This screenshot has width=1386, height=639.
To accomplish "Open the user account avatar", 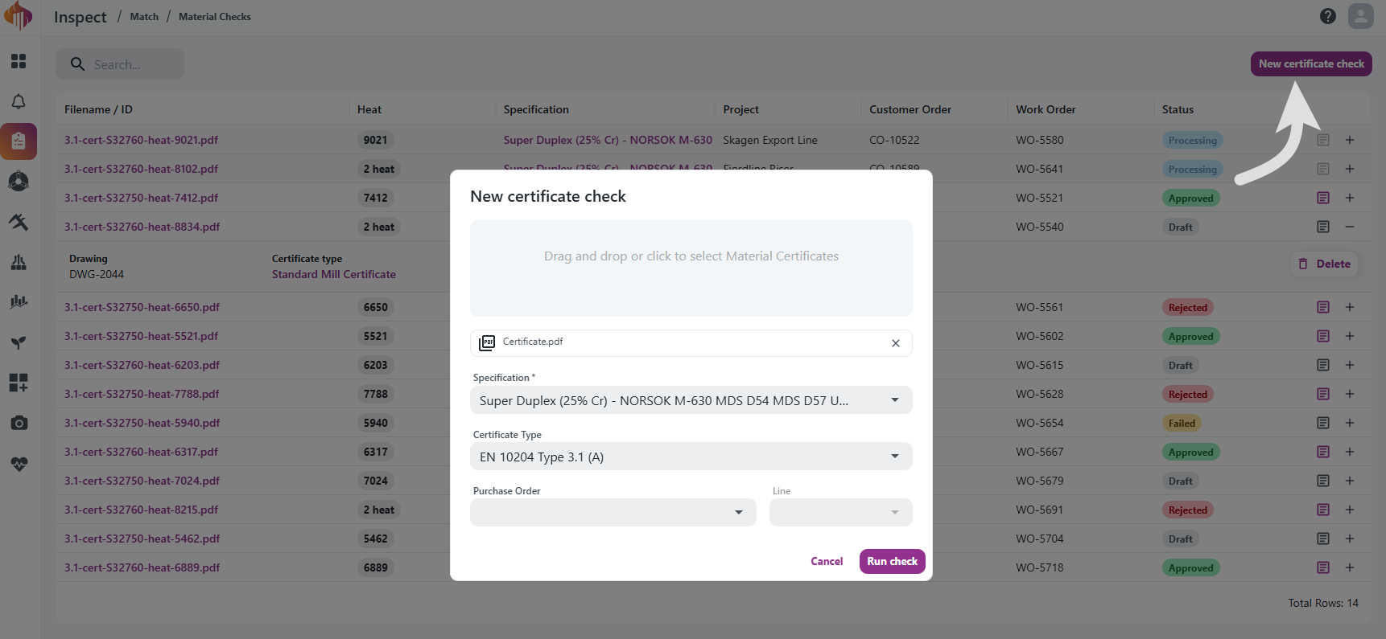I will pos(1361,16).
